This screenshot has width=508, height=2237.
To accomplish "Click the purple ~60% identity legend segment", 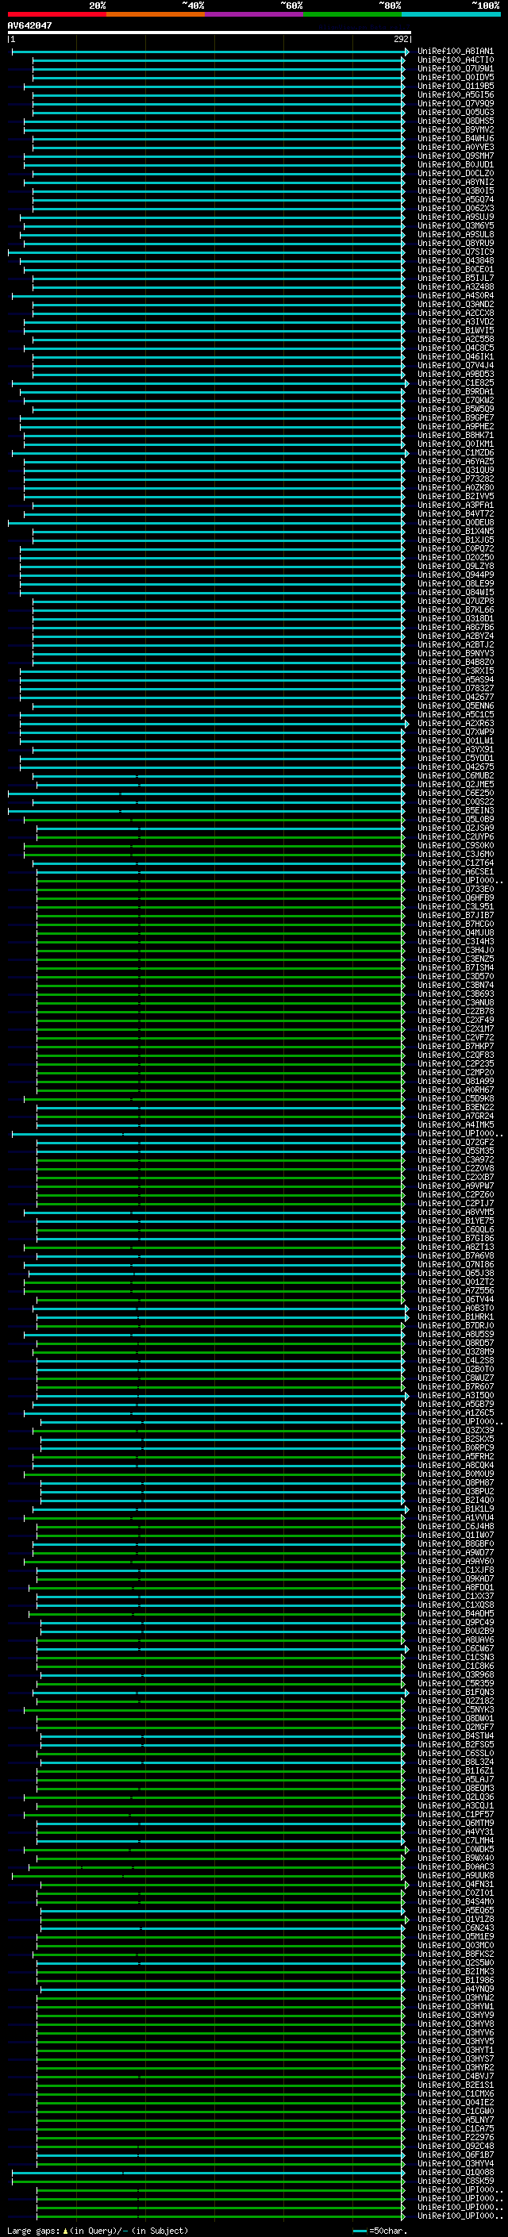I will tap(253, 14).
